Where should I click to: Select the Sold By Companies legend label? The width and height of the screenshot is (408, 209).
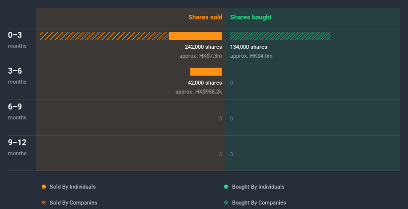click(74, 203)
